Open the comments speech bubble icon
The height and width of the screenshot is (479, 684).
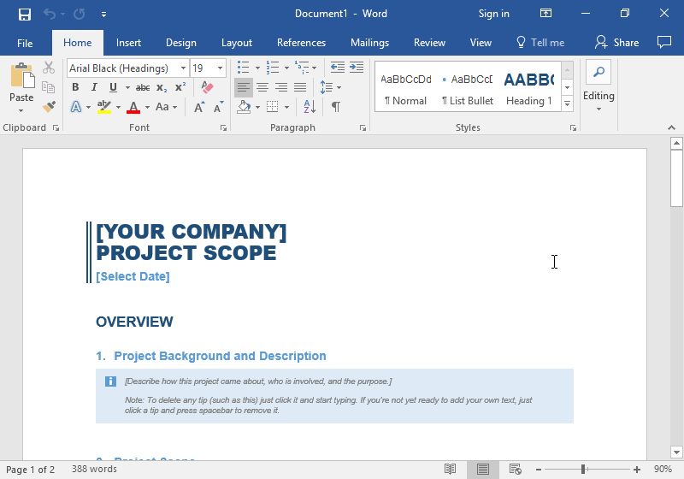[x=663, y=42]
